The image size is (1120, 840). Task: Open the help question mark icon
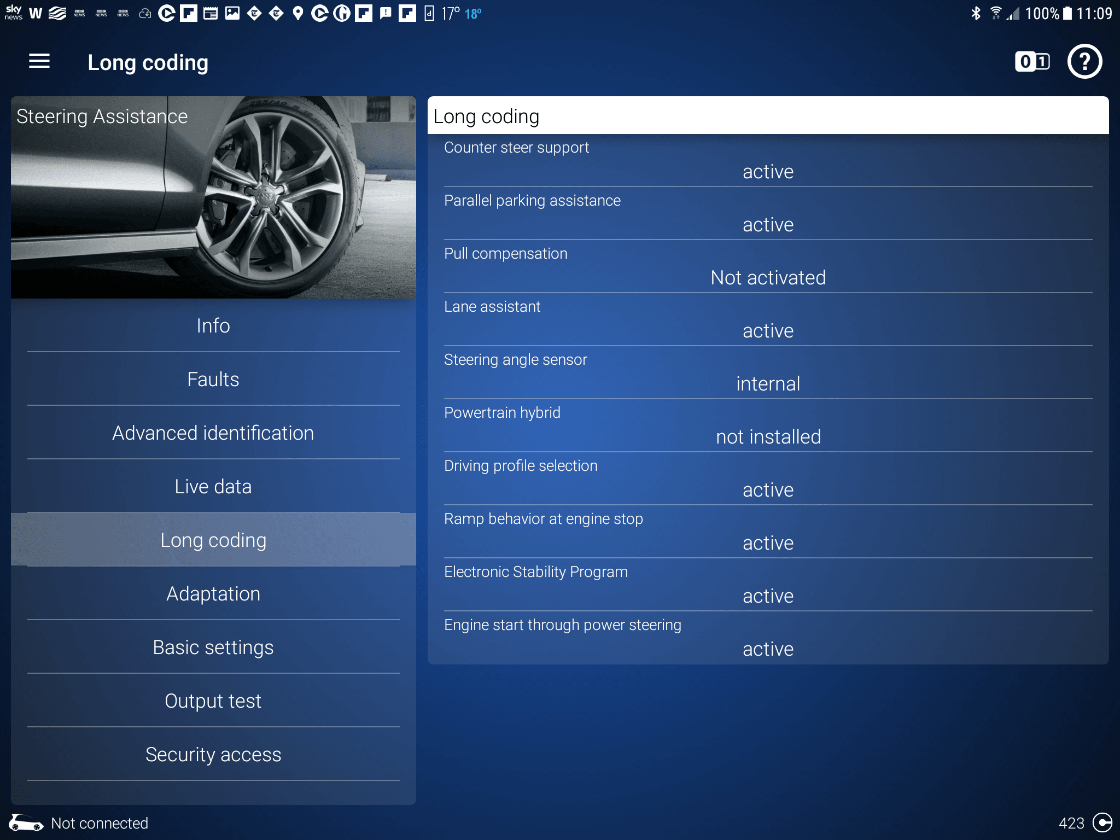1084,61
